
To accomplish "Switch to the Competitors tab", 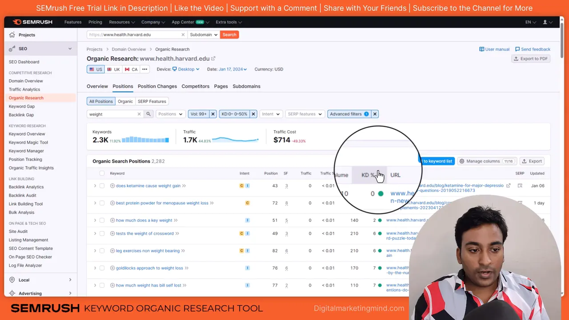I will [x=195, y=86].
